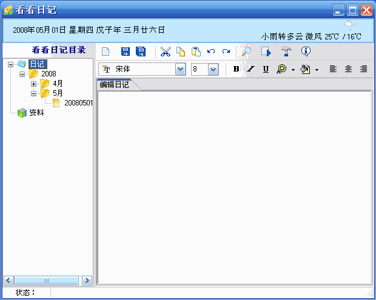The image size is (376, 300).
Task: Toggle bold text formatting
Action: coord(236,69)
